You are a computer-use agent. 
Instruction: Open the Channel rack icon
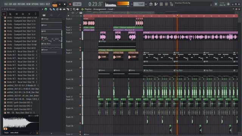pyautogui.click(x=161, y=4)
